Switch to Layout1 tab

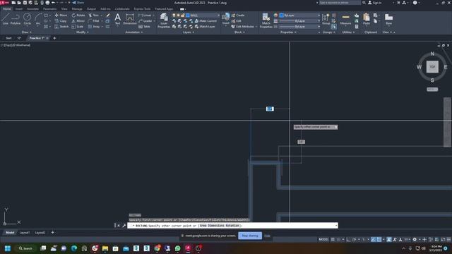point(25,233)
